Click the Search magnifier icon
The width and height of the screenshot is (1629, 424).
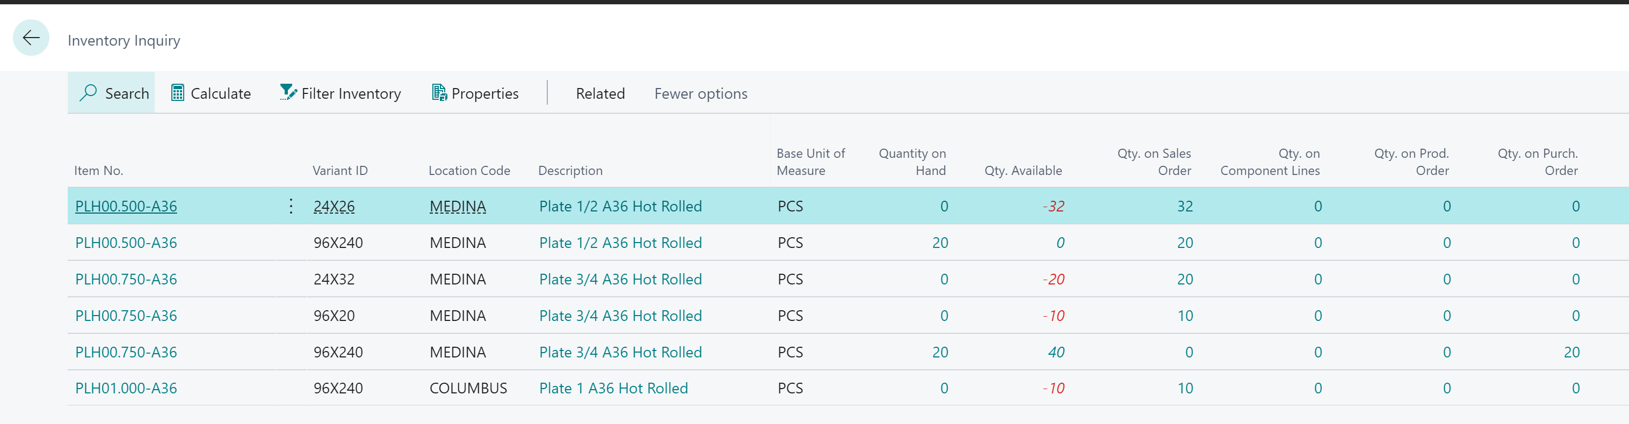tap(89, 93)
